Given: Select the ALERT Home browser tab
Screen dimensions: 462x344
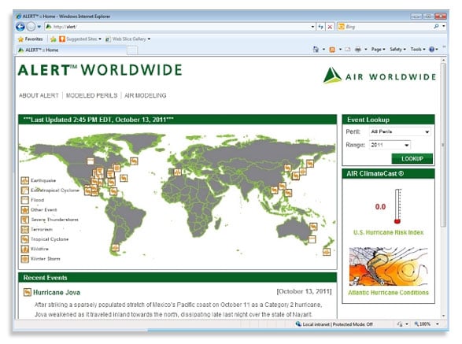Looking at the screenshot, I should 72,50.
